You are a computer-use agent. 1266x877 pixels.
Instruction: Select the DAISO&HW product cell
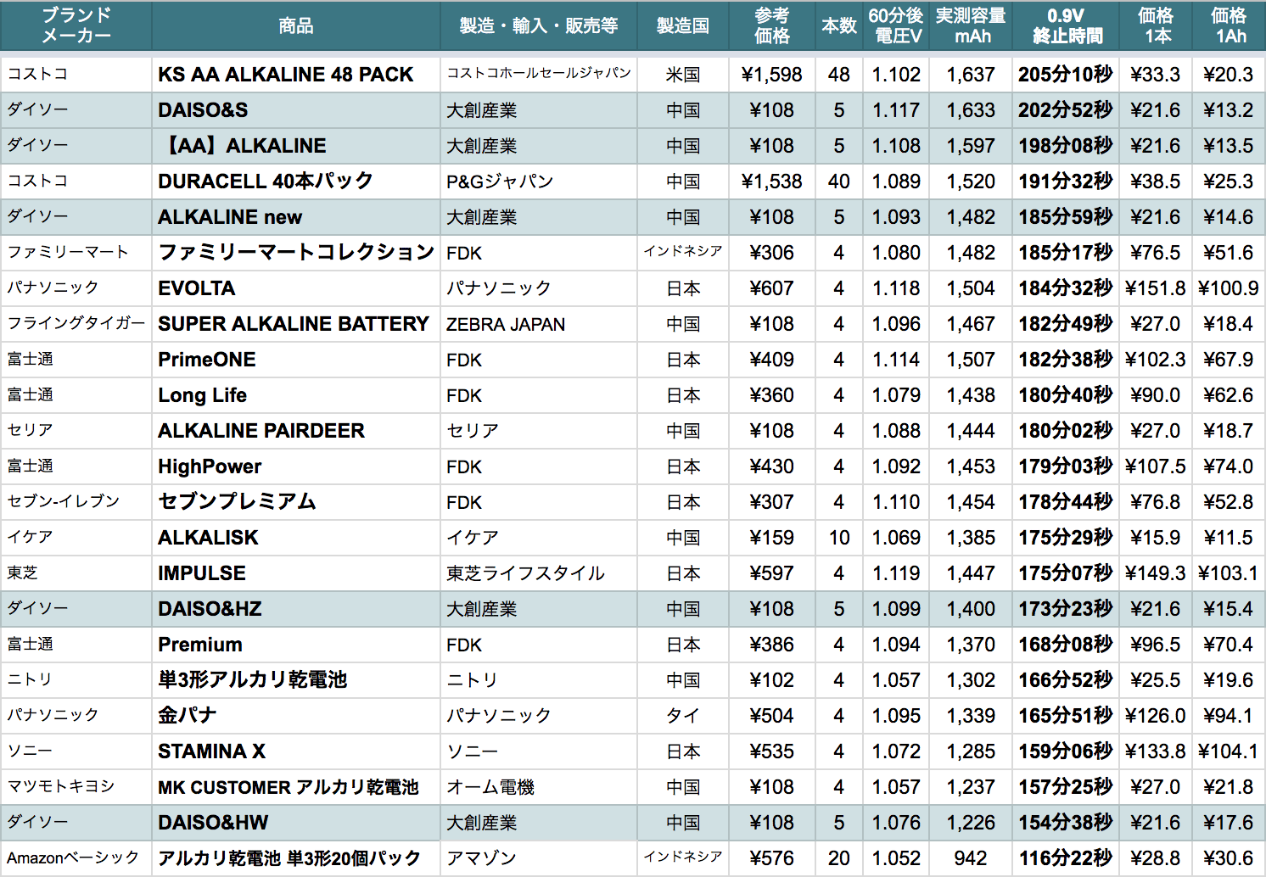pyautogui.click(x=296, y=823)
